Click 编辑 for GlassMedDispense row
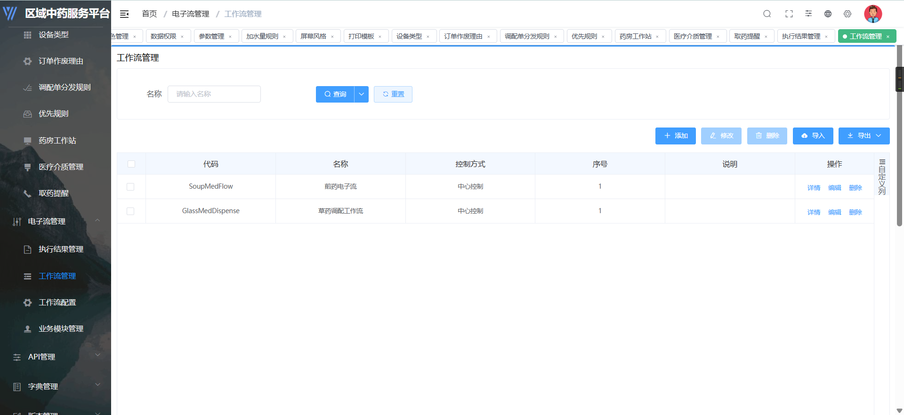 pos(835,212)
